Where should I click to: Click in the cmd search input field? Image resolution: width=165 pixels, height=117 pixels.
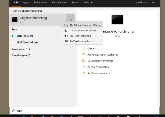(85, 111)
